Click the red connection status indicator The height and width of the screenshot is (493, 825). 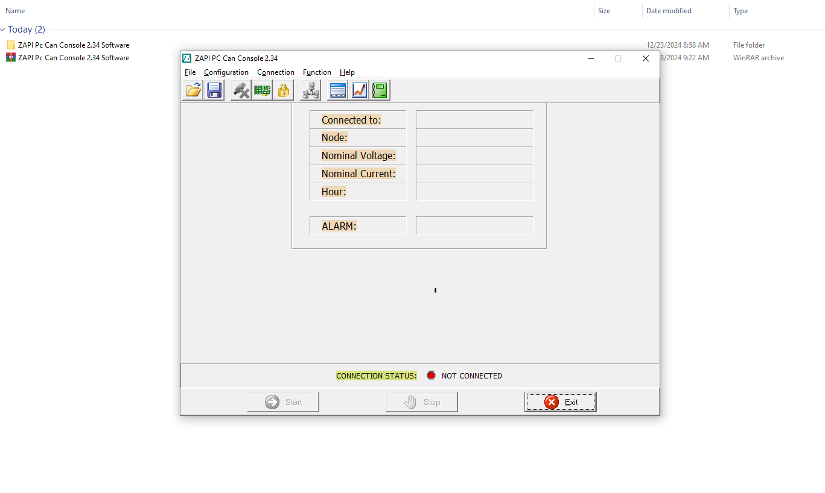pyautogui.click(x=431, y=375)
